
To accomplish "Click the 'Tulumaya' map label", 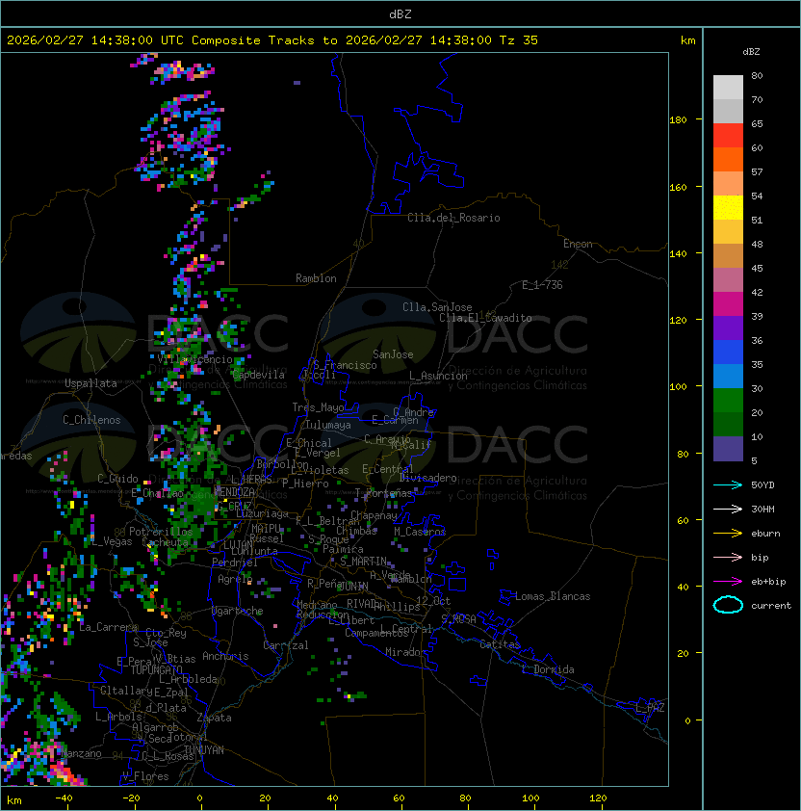I will [x=328, y=425].
